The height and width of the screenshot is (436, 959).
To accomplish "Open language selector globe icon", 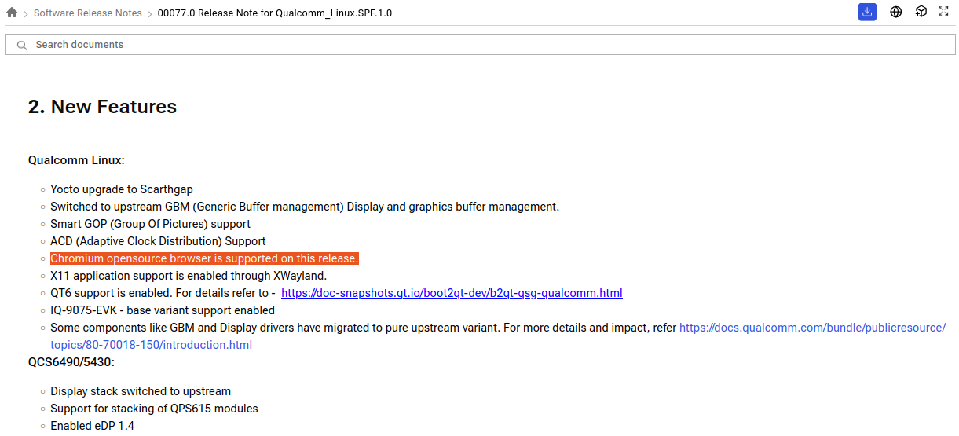I will (x=896, y=12).
